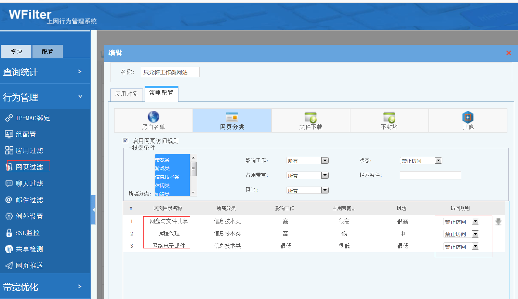Select 游戏类 in the category list
Screen dimensions: 518x299
[162, 168]
